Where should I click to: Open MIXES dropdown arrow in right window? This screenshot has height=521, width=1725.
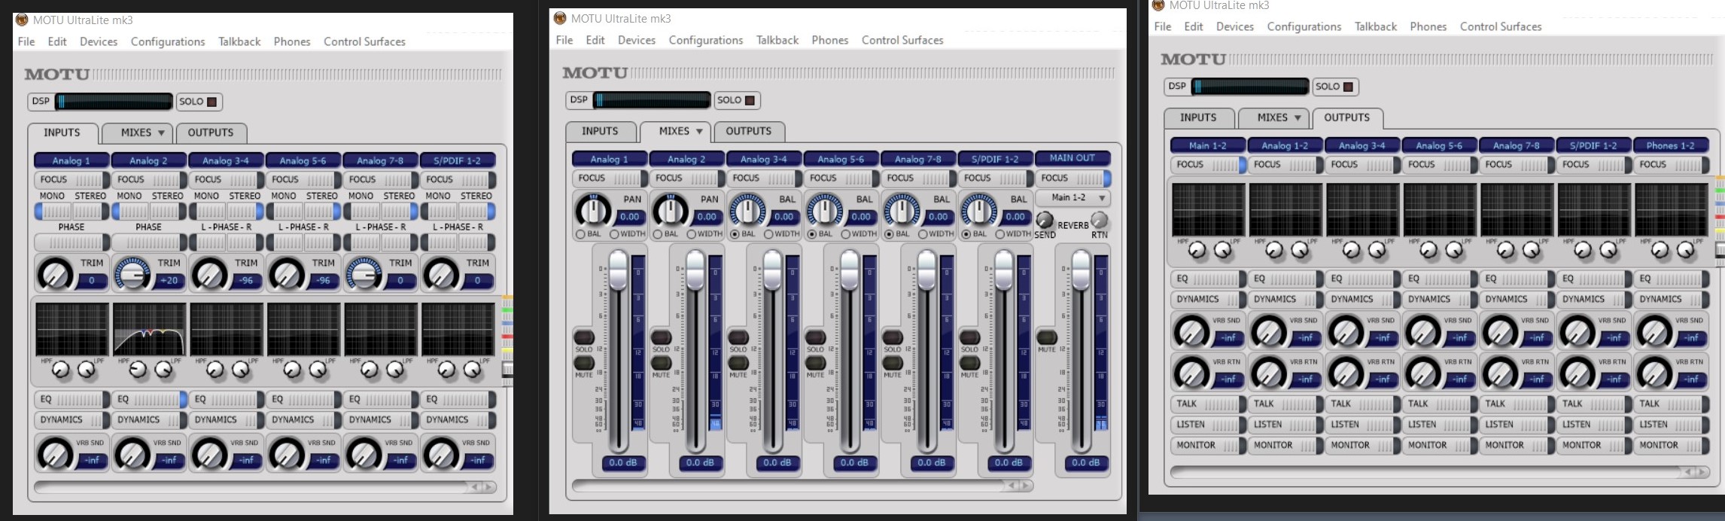pyautogui.click(x=1298, y=118)
